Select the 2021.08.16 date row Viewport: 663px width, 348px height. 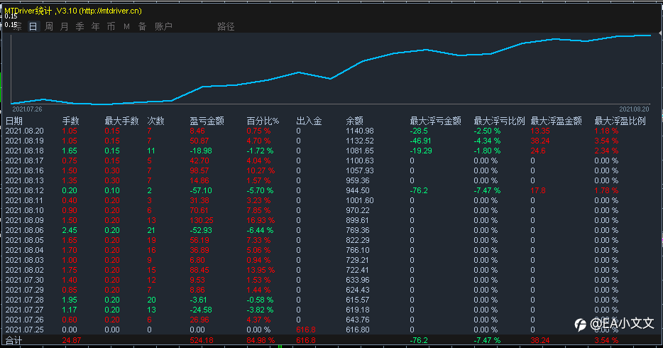pyautogui.click(x=25, y=171)
